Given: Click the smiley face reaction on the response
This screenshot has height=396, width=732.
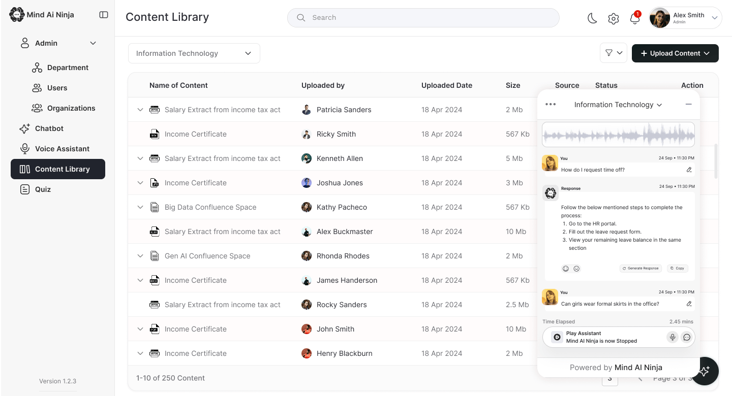Looking at the screenshot, I should [x=565, y=269].
